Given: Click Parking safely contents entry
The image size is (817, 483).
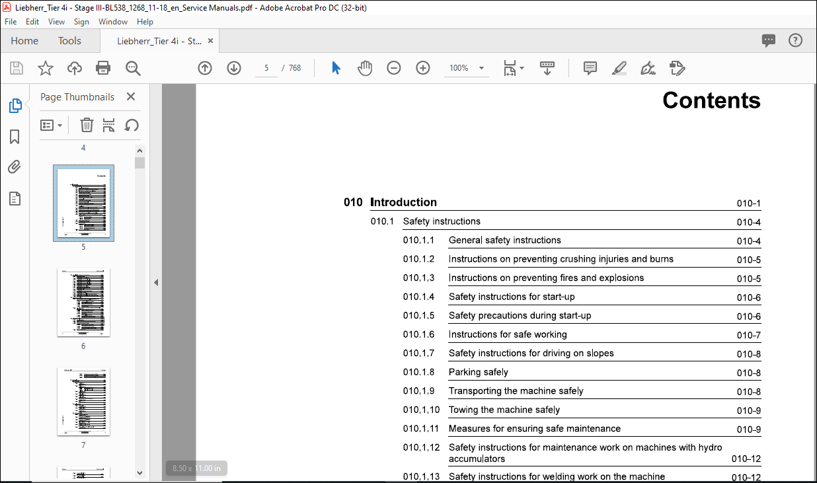Looking at the screenshot, I should [479, 372].
